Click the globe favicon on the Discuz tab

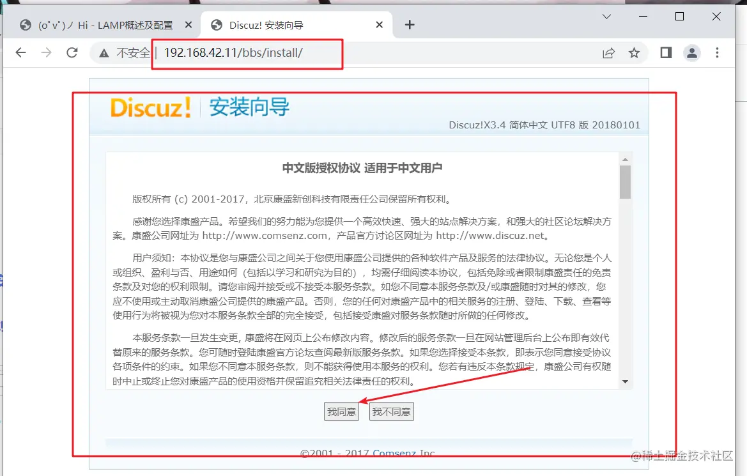pos(216,25)
